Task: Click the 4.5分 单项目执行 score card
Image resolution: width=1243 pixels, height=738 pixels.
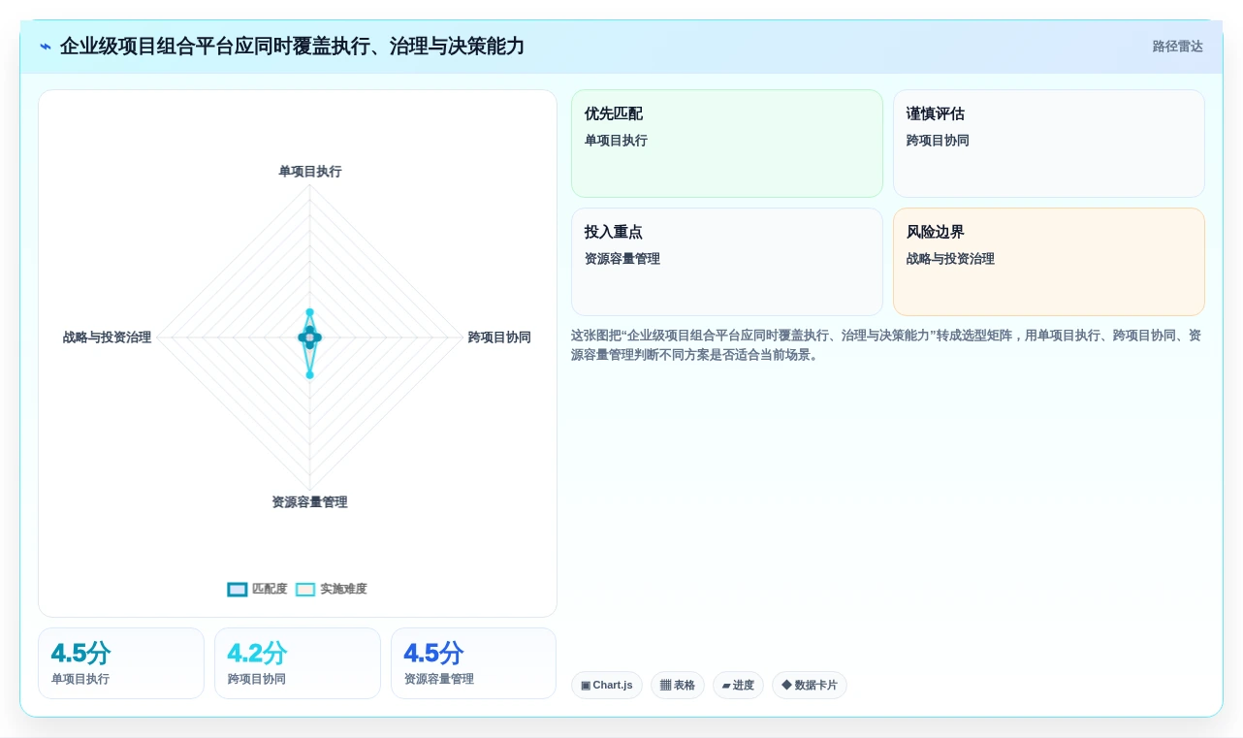Action: coord(121,663)
